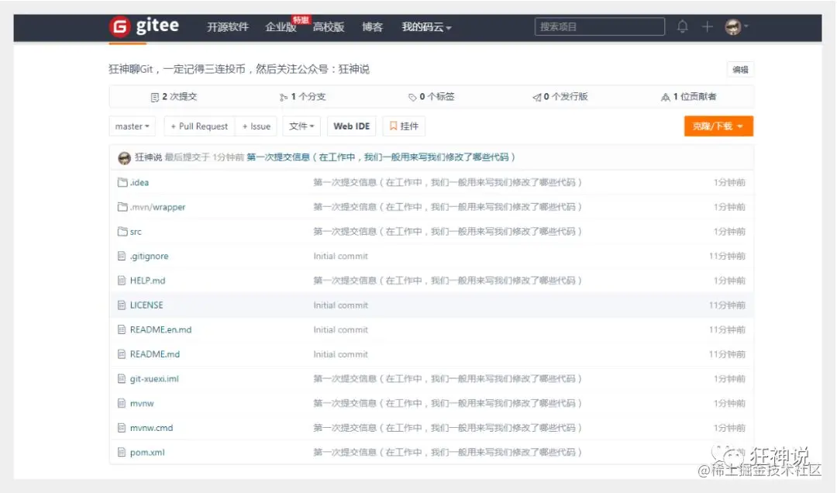837x493 pixels.
Task: Open the 博客 menu item
Action: 373,26
